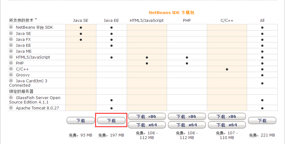Image resolution: width=285 pixels, height=144 pixels.
Task: Click the C/C++ column header
Action: click(x=227, y=21)
